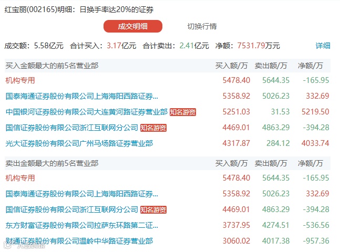Select total buy value 3.17亿元
Image resolution: width=340 pixels, height=252 pixels.
(x=121, y=46)
